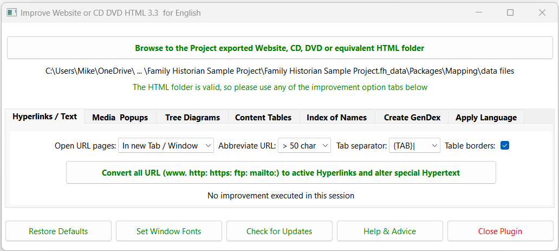
Task: Open the Tab separator combo box
Action: tap(414, 145)
